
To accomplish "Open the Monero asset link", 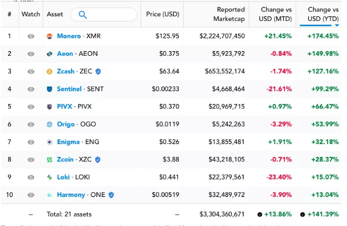I will [69, 36].
